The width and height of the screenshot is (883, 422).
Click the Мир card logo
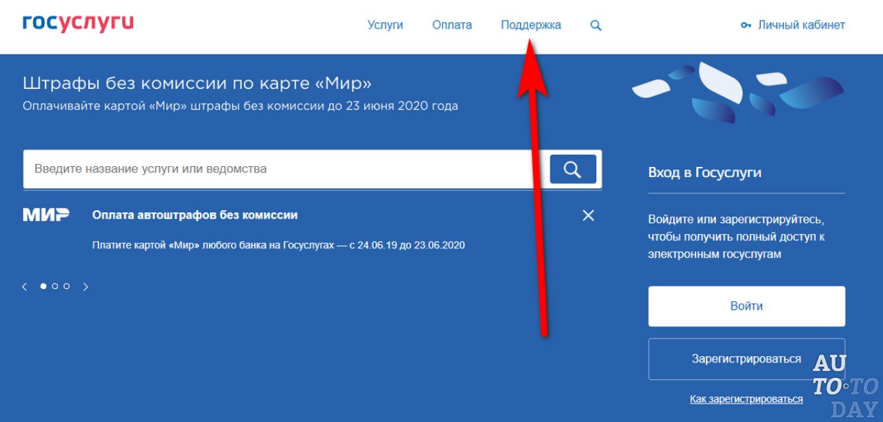[x=46, y=215]
